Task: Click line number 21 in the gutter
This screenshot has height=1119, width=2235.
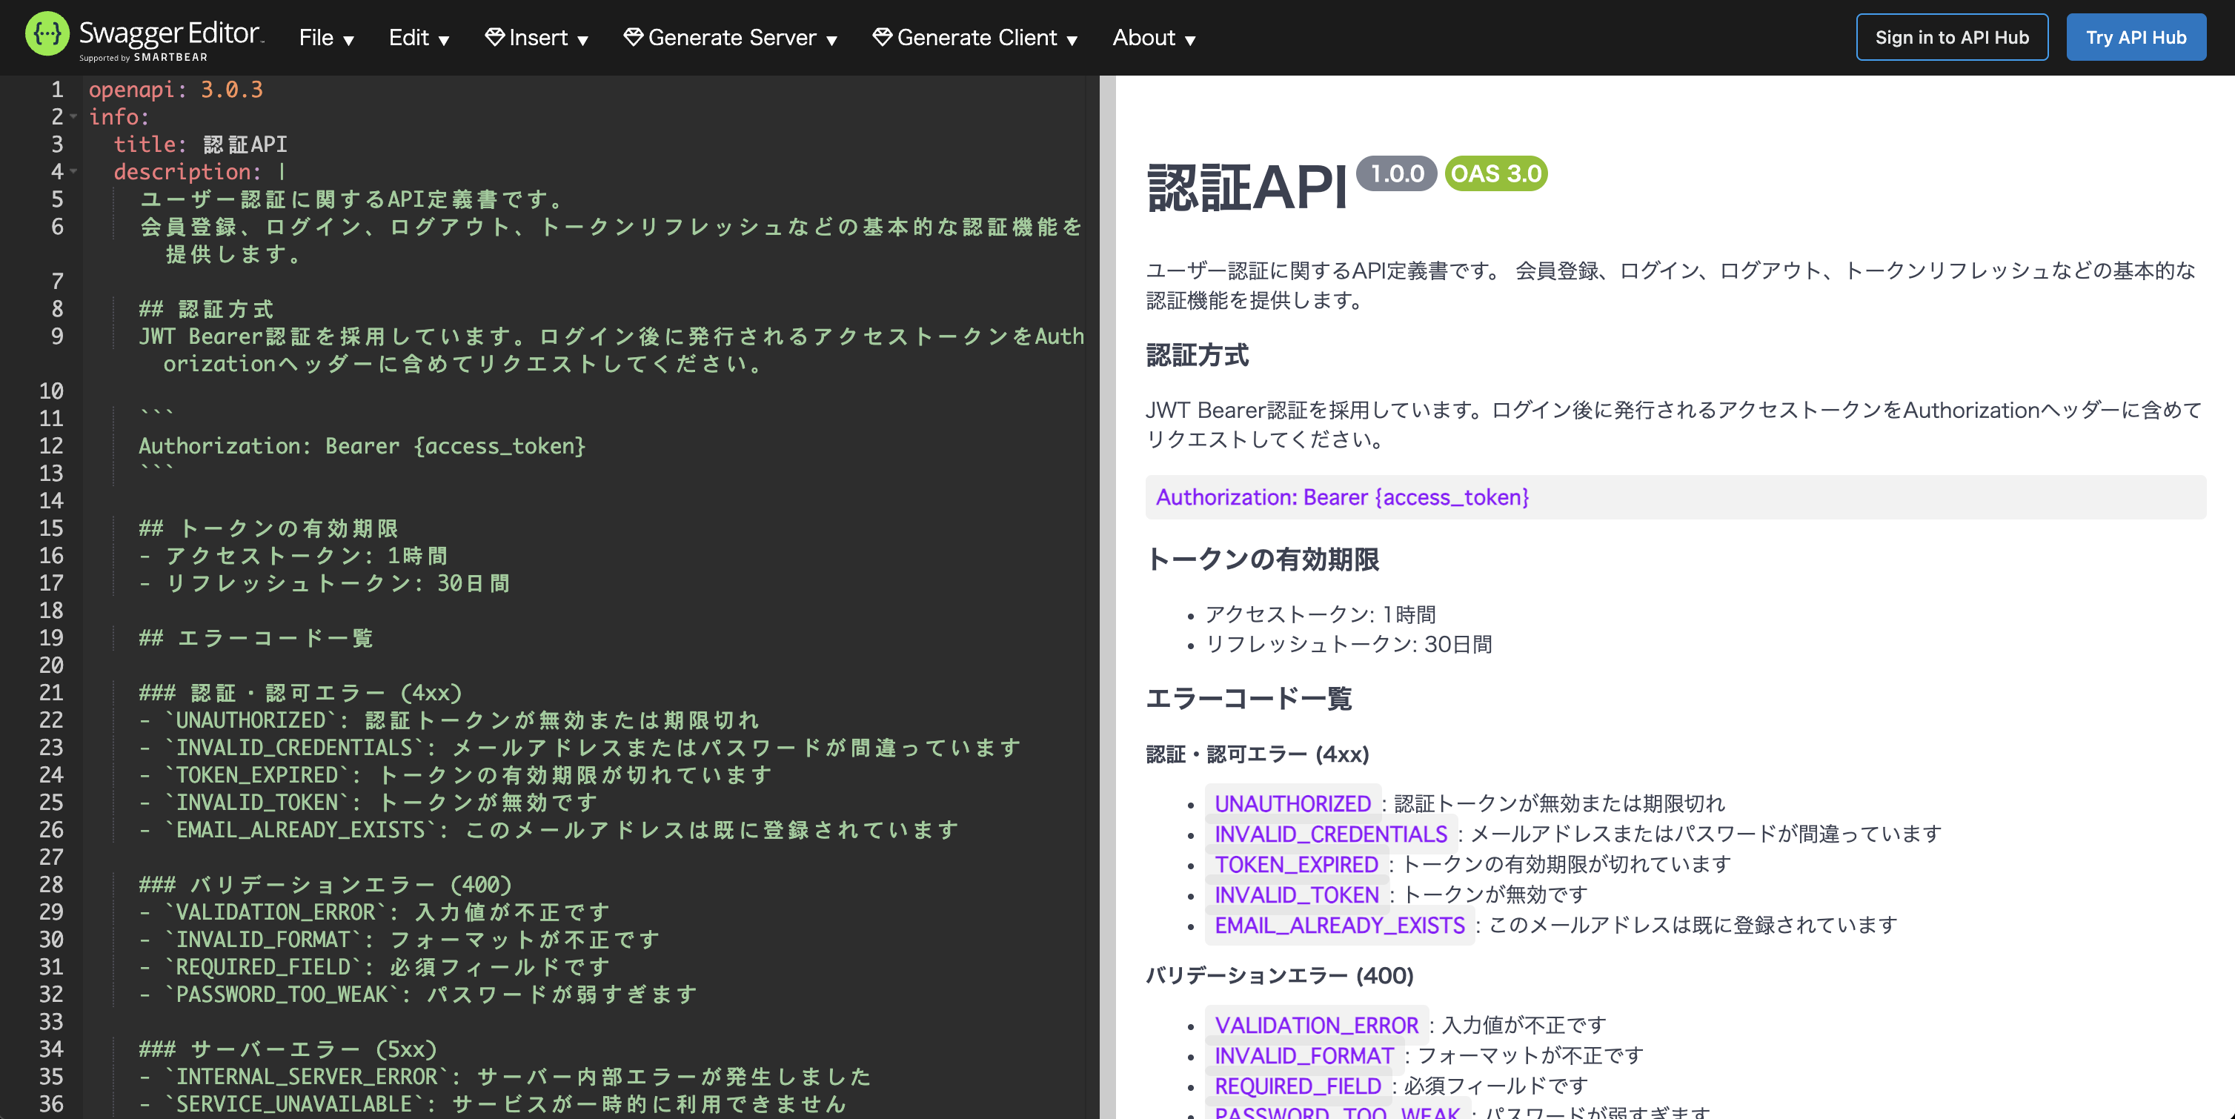Action: tap(51, 692)
